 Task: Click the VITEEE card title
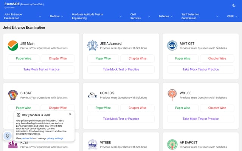coord(105,143)
